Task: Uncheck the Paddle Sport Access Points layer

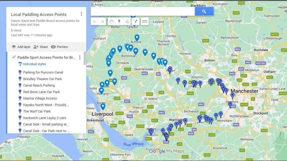Action: coord(14,57)
